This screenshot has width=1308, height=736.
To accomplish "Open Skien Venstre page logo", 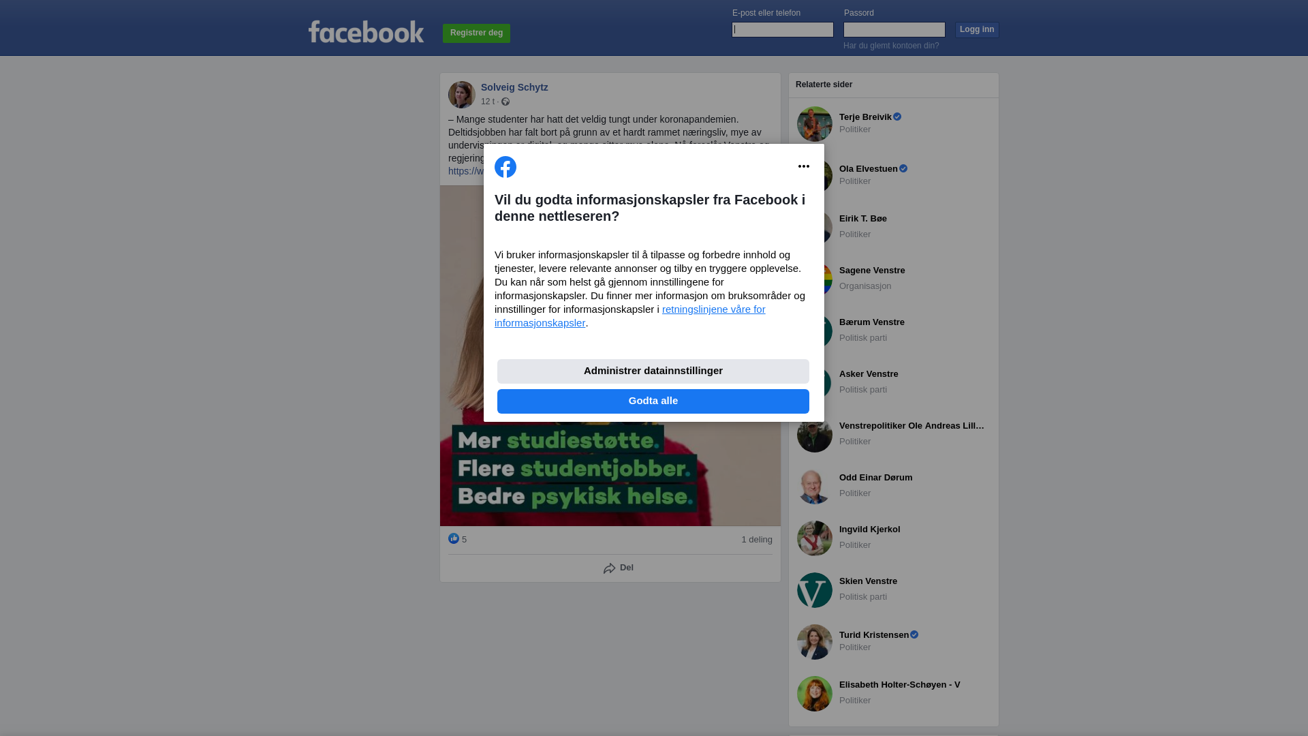I will click(x=815, y=590).
